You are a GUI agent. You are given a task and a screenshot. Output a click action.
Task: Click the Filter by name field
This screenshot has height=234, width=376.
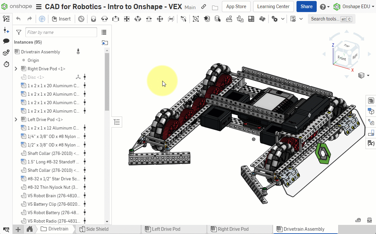pos(61,32)
